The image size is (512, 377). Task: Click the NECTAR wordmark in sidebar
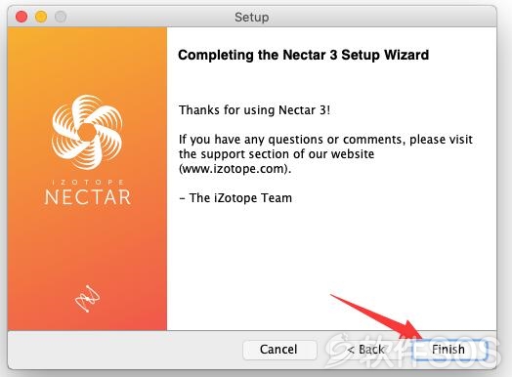(88, 197)
